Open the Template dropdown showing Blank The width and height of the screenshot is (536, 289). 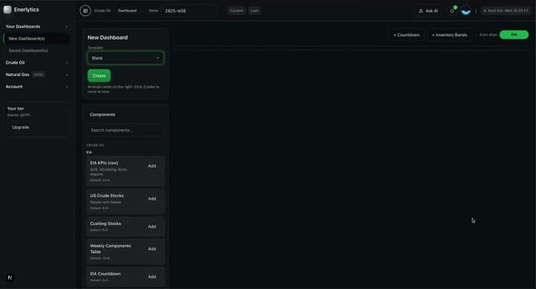point(126,58)
